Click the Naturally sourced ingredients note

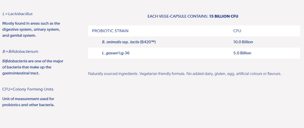[185, 74]
